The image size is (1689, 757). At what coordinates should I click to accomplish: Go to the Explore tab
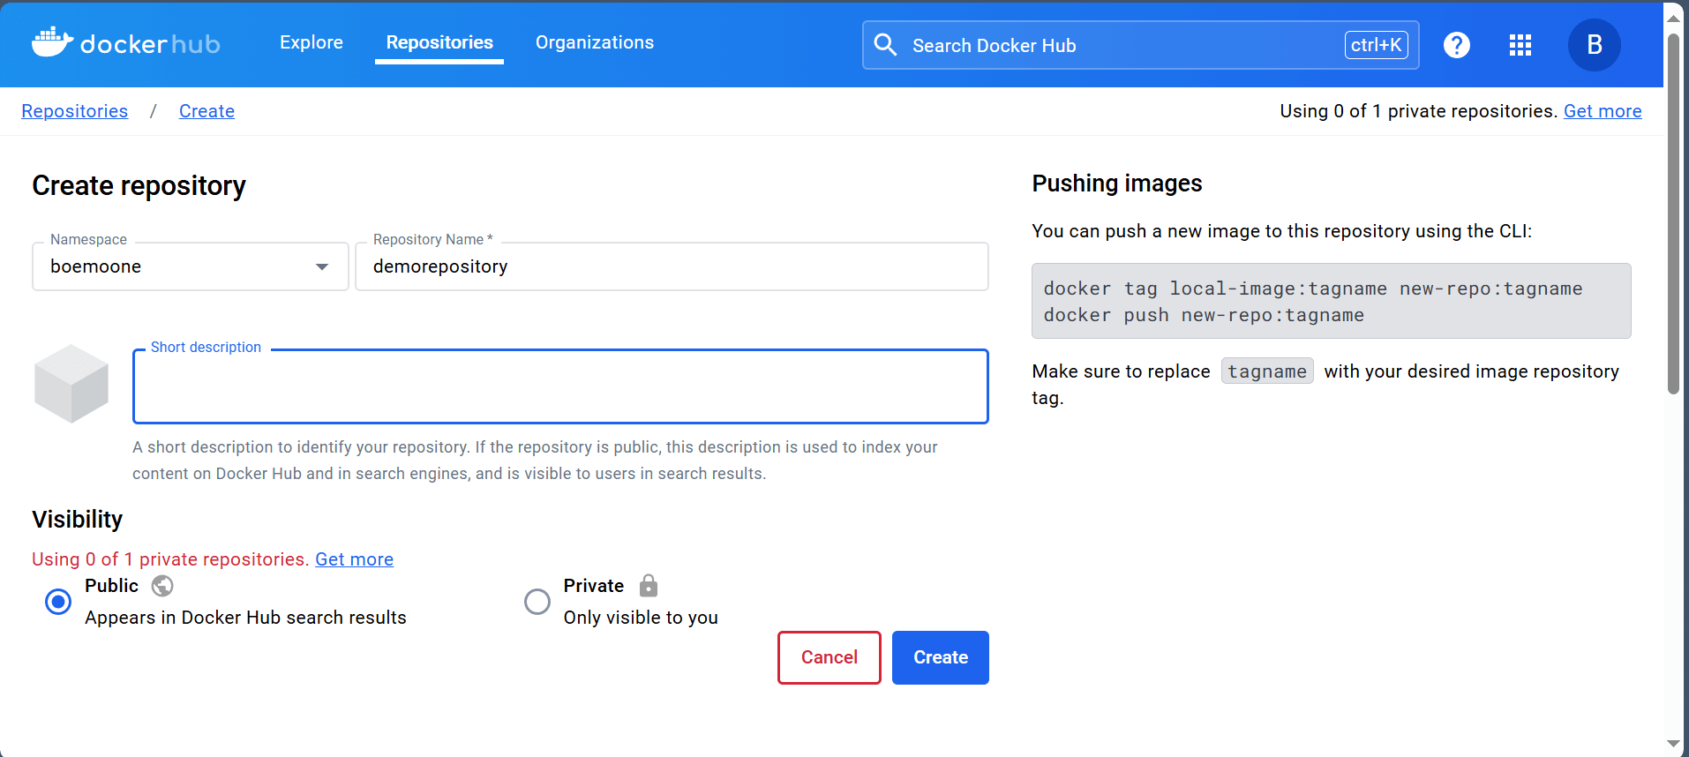coord(311,42)
